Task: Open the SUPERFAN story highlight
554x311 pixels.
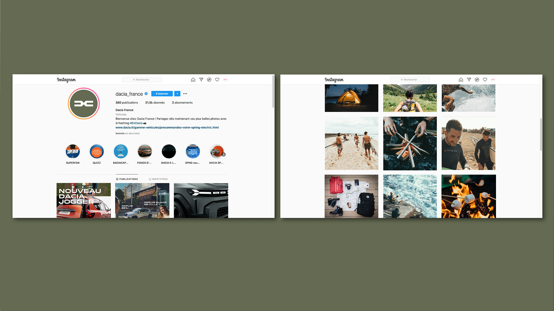Action: pyautogui.click(x=73, y=151)
